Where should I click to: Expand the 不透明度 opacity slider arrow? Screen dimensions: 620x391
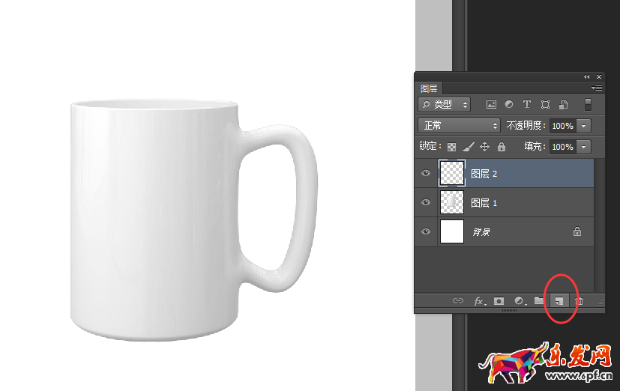[584, 126]
